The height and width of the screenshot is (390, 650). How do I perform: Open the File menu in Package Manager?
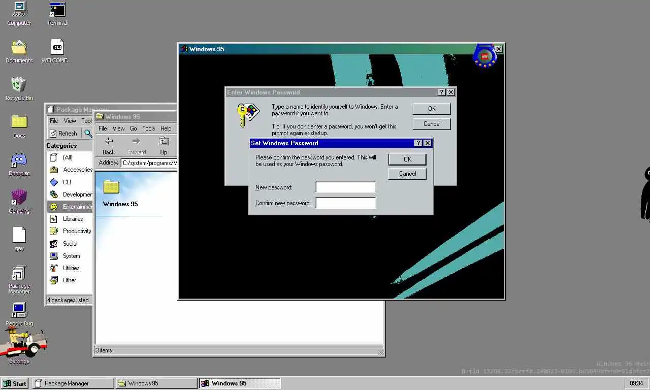pos(54,121)
